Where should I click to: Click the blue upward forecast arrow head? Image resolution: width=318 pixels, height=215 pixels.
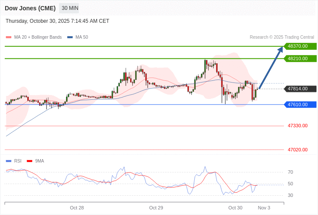click(x=280, y=50)
